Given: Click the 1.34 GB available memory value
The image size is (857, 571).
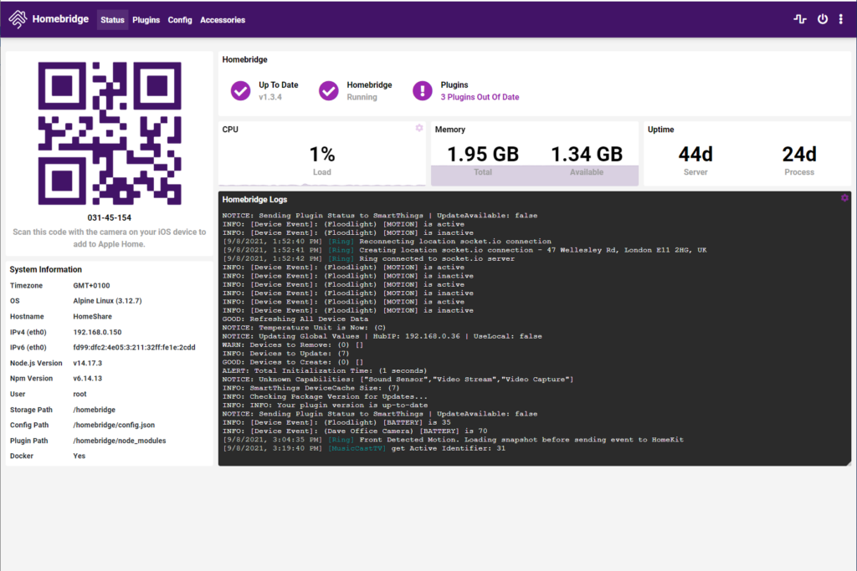Looking at the screenshot, I should pyautogui.click(x=587, y=155).
